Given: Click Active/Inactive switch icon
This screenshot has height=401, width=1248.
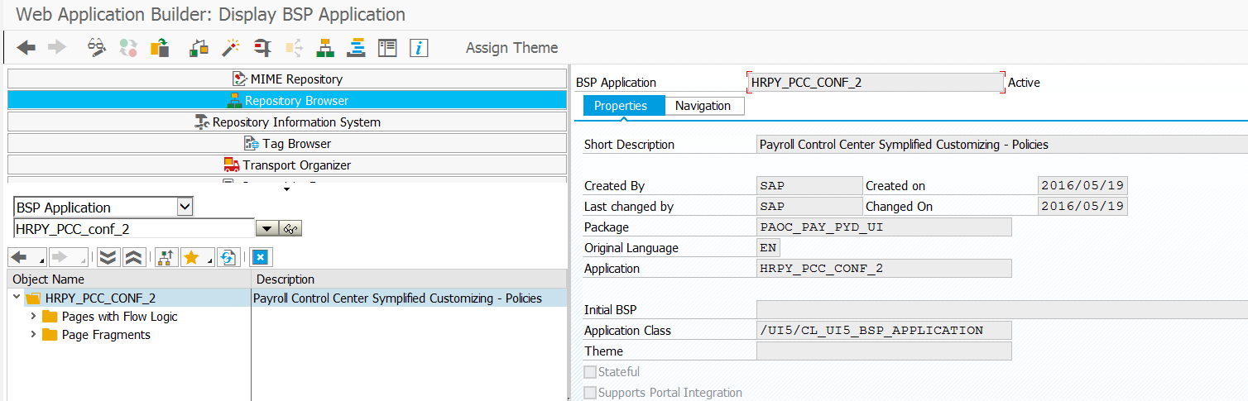Looking at the screenshot, I should pos(128,48).
